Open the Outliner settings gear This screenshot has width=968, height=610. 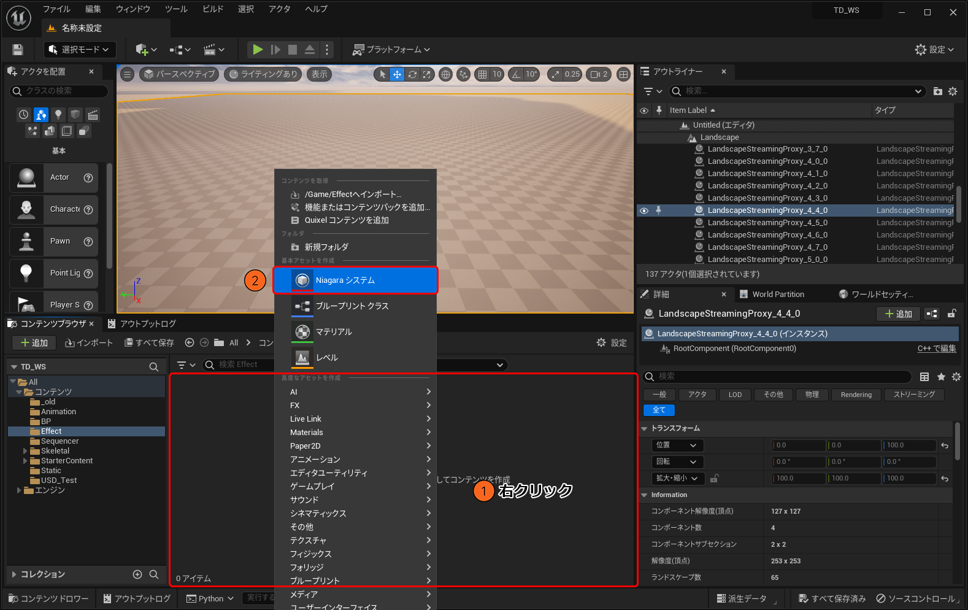tap(953, 91)
